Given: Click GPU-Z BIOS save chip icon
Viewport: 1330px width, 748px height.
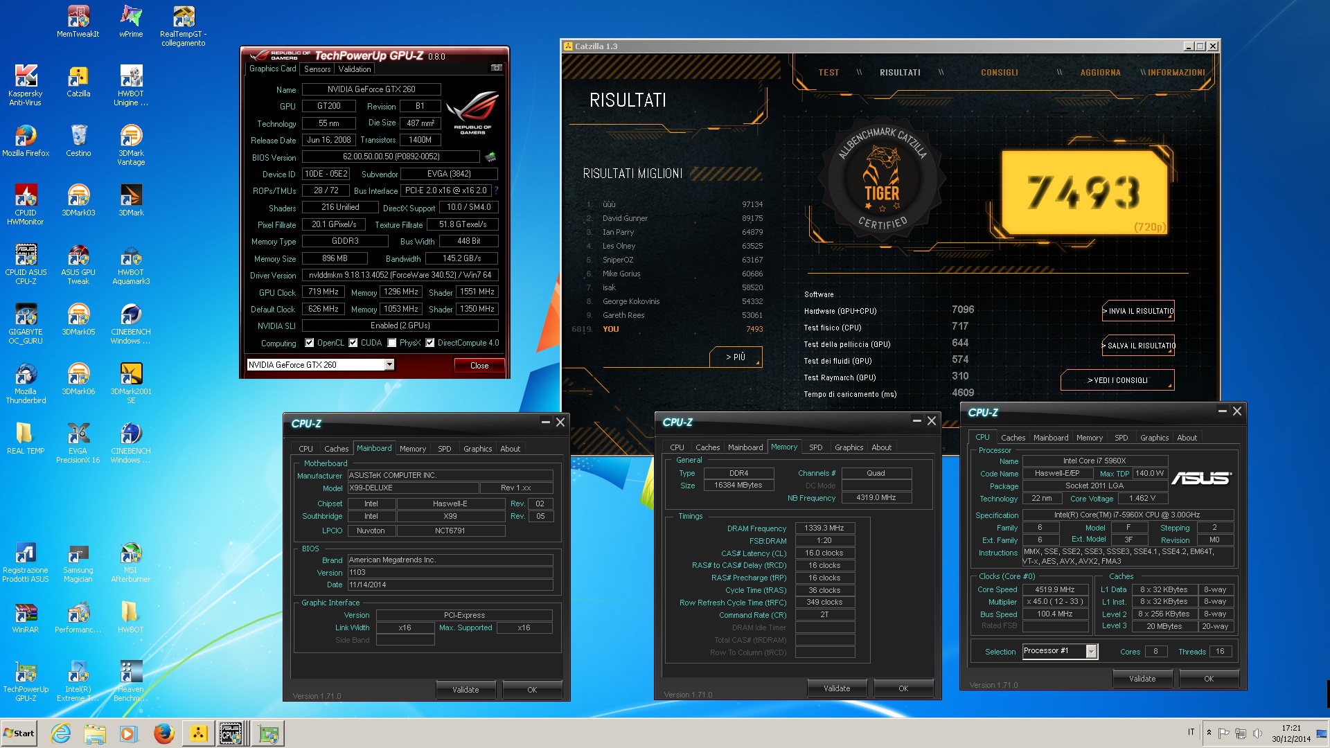Looking at the screenshot, I should click(x=490, y=157).
